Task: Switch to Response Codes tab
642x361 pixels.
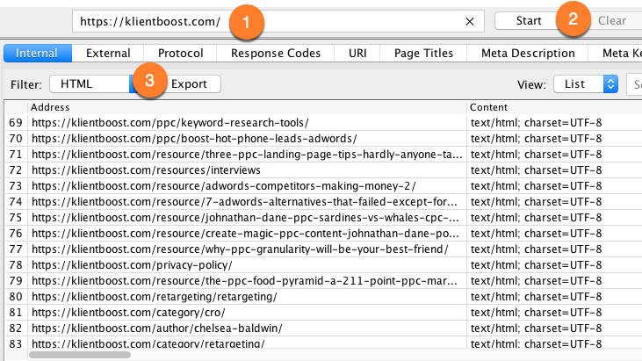Action: pyautogui.click(x=276, y=54)
